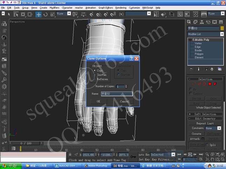Click Polygon sub-object icon in Selection rollout
The width and height of the screenshot is (226, 169).
(x=210, y=84)
